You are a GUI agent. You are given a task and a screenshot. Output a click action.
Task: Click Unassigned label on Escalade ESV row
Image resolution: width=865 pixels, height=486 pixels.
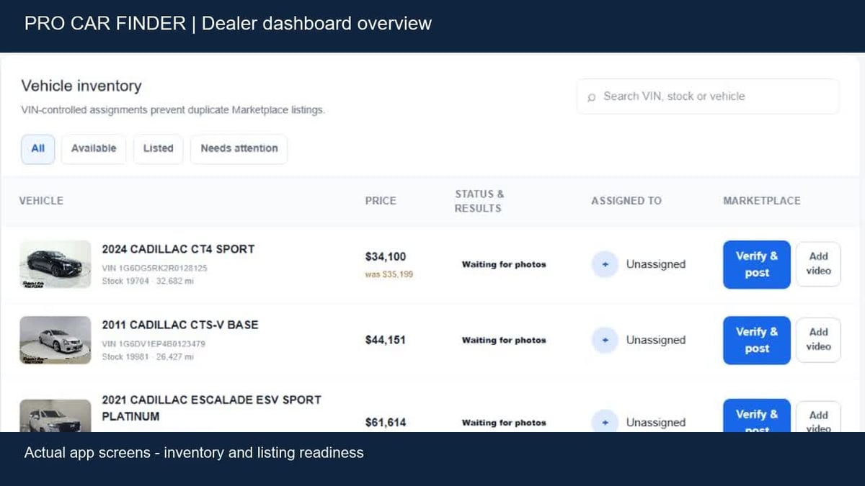(655, 423)
